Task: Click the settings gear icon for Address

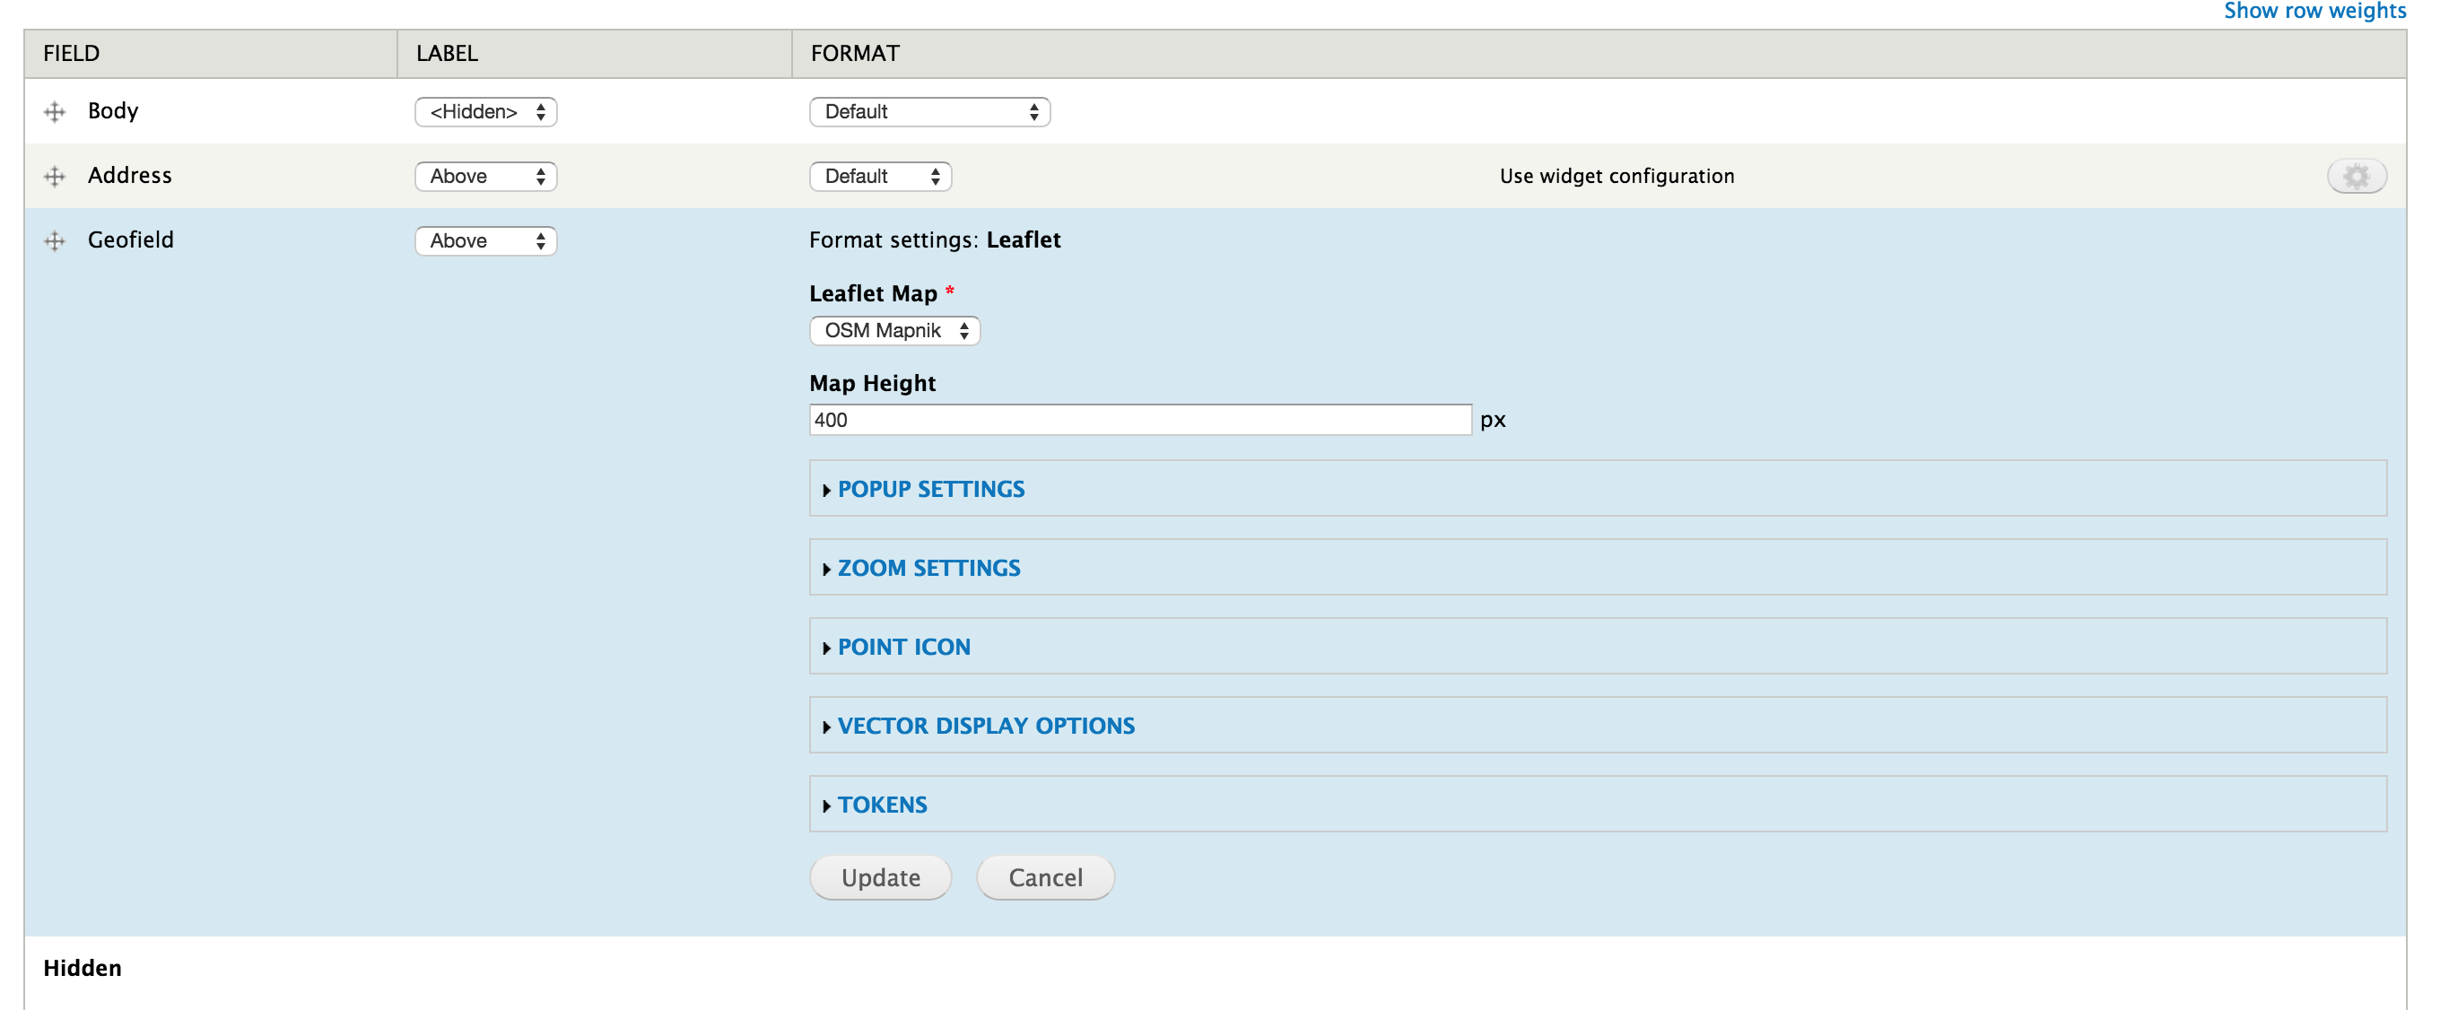Action: [2357, 175]
